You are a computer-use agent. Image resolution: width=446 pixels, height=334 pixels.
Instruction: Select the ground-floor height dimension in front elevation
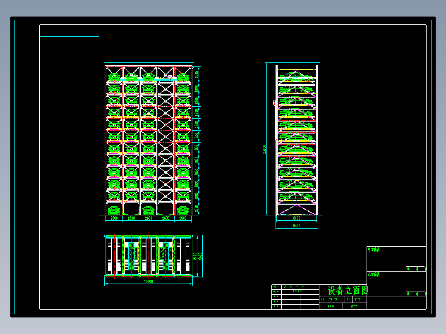click(x=197, y=209)
